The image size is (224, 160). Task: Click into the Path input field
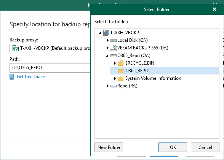click(50, 68)
